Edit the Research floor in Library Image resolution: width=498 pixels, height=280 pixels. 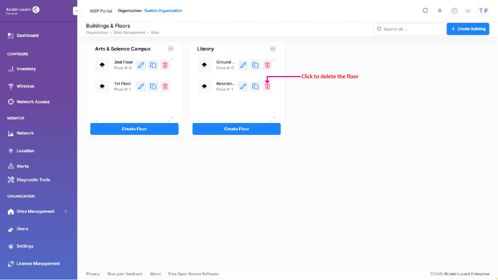[x=243, y=86]
